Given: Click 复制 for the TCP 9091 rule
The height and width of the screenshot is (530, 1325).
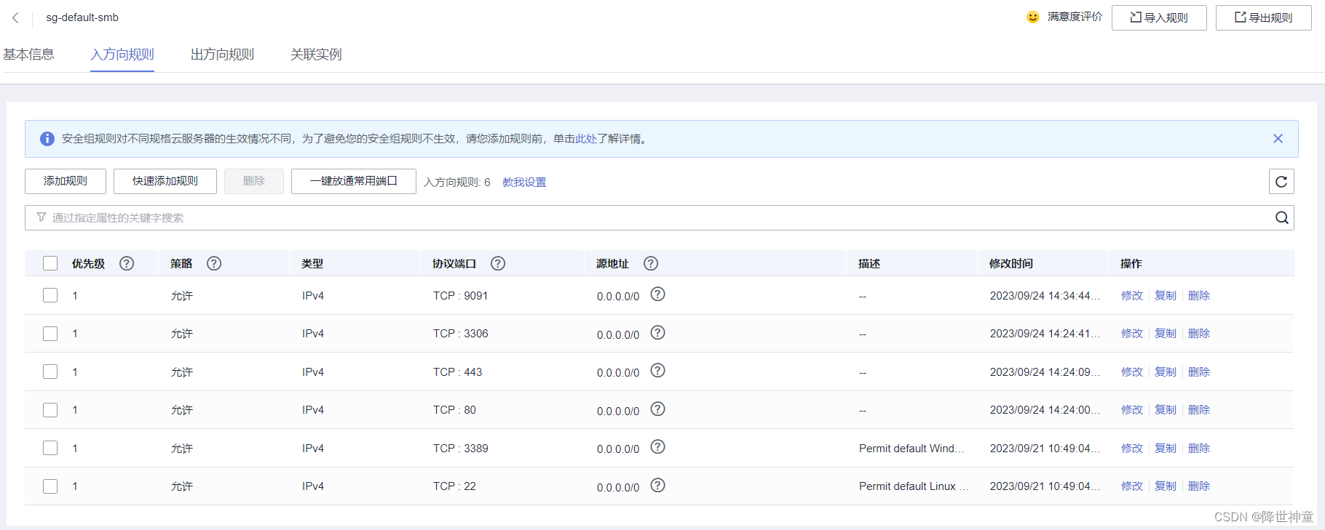Looking at the screenshot, I should (x=1166, y=296).
